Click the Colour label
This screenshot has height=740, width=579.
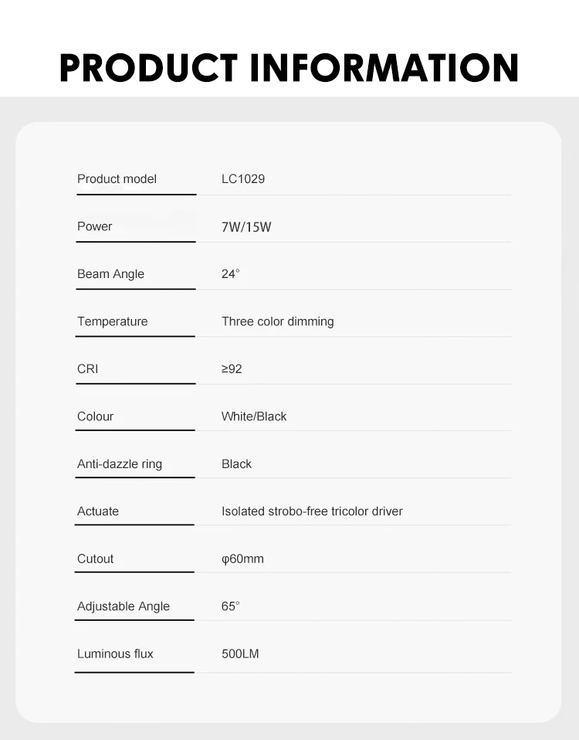tap(95, 416)
